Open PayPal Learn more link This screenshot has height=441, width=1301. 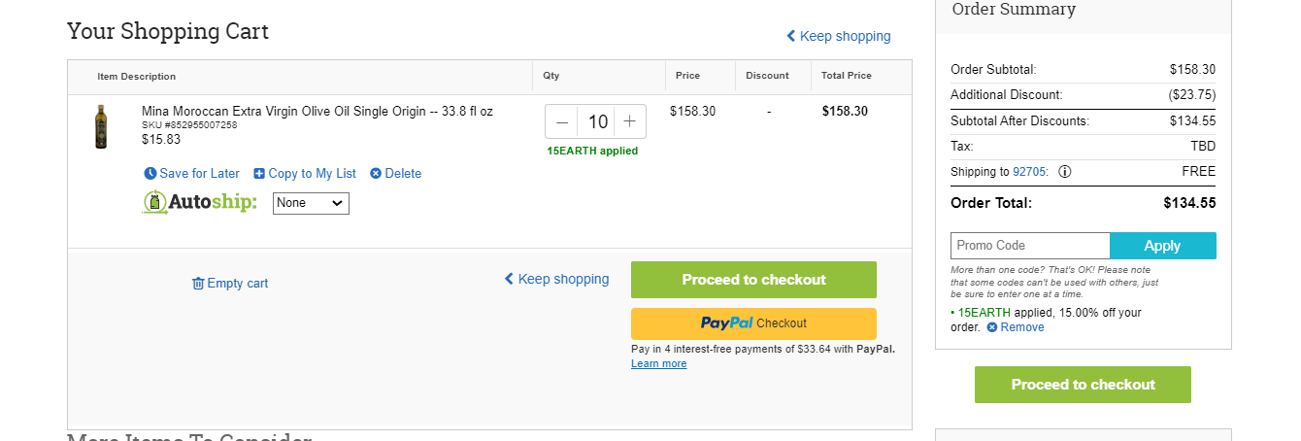(658, 363)
